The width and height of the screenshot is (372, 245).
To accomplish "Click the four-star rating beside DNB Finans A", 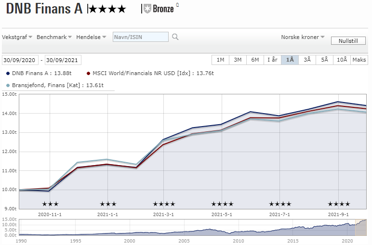I will click(x=108, y=10).
